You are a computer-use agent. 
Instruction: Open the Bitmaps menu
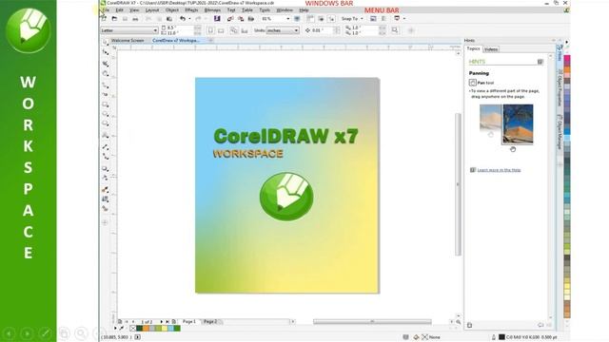pos(212,10)
